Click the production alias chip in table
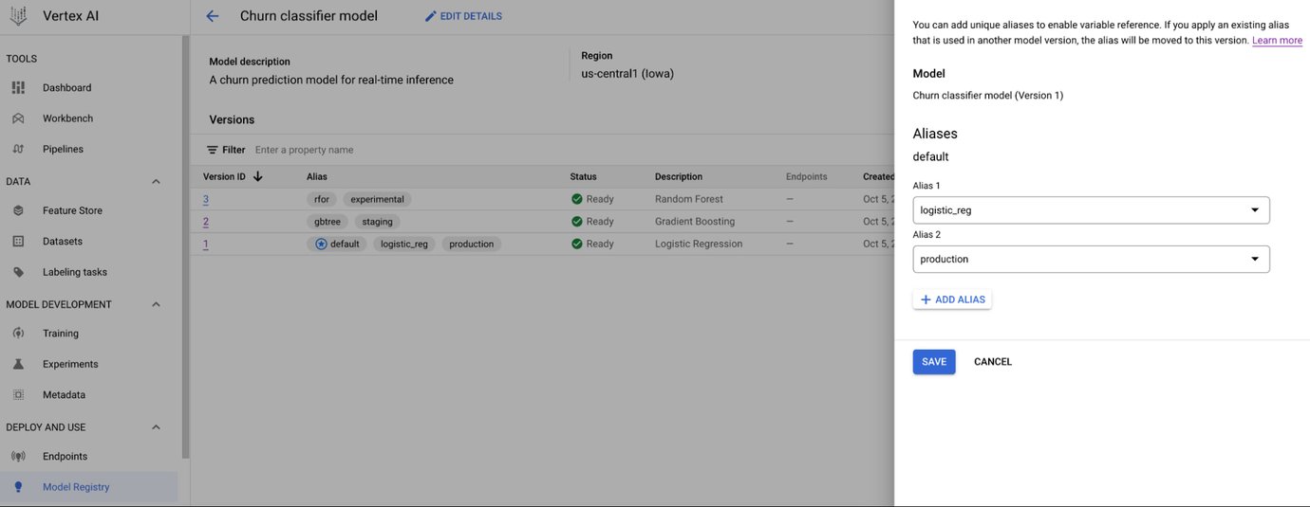 pos(472,244)
